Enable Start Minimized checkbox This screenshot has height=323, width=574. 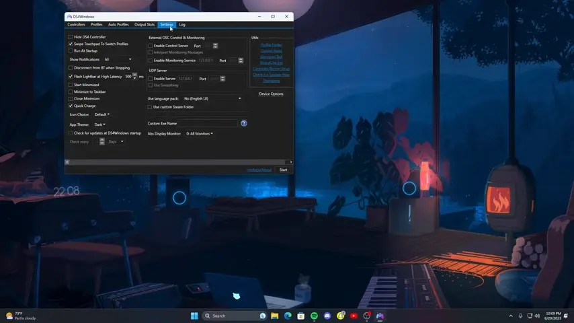(71, 85)
